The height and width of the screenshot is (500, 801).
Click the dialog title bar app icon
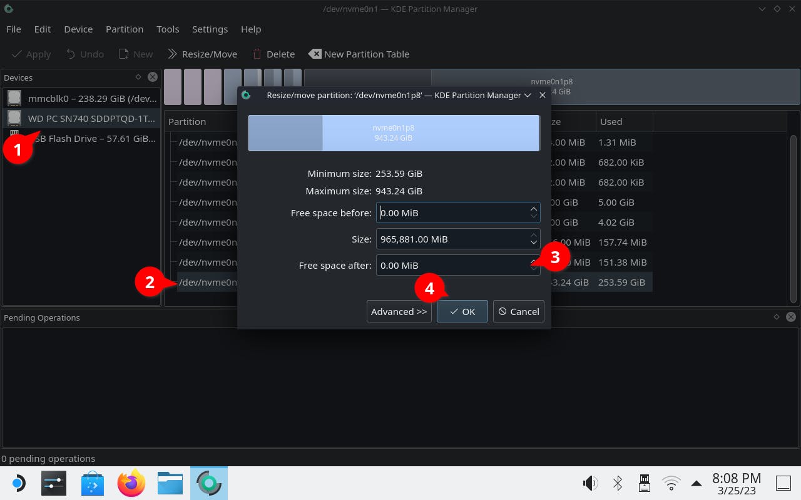pyautogui.click(x=246, y=95)
